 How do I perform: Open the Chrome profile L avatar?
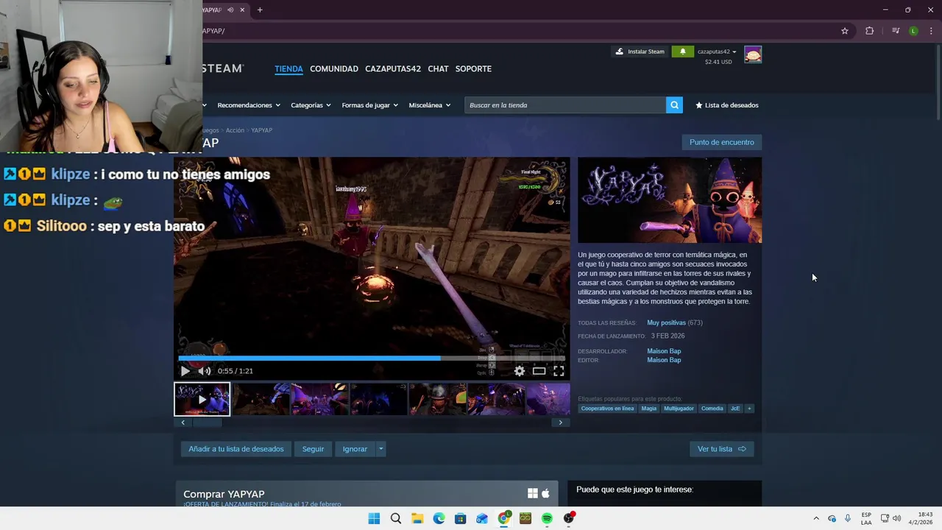point(913,31)
